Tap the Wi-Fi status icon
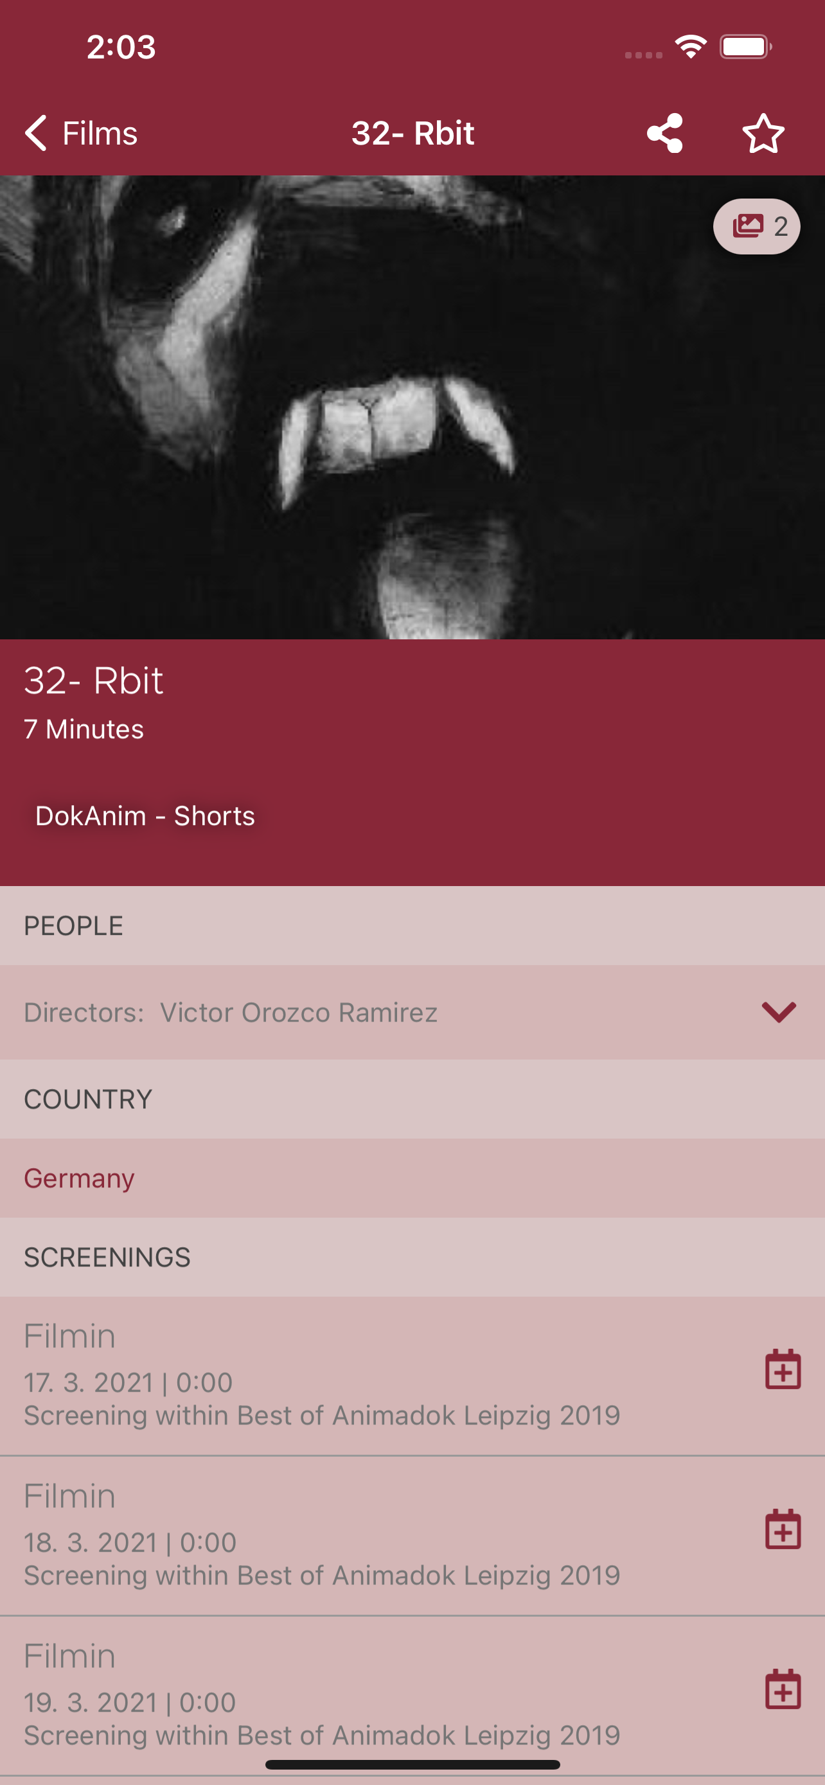The width and height of the screenshot is (825, 1785). (691, 47)
